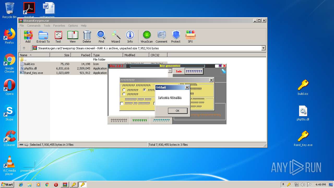Image resolution: width=334 pixels, height=188 pixels.
Task: Tick the left checkbox in the yellow dialog
Action: (122, 103)
